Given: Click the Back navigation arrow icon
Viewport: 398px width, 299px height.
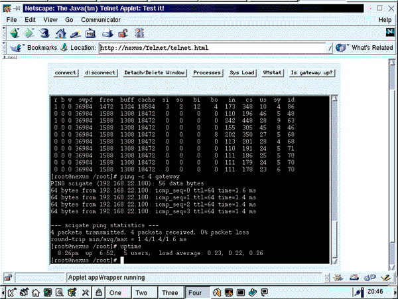Looking at the screenshot, I should (x=13, y=33).
